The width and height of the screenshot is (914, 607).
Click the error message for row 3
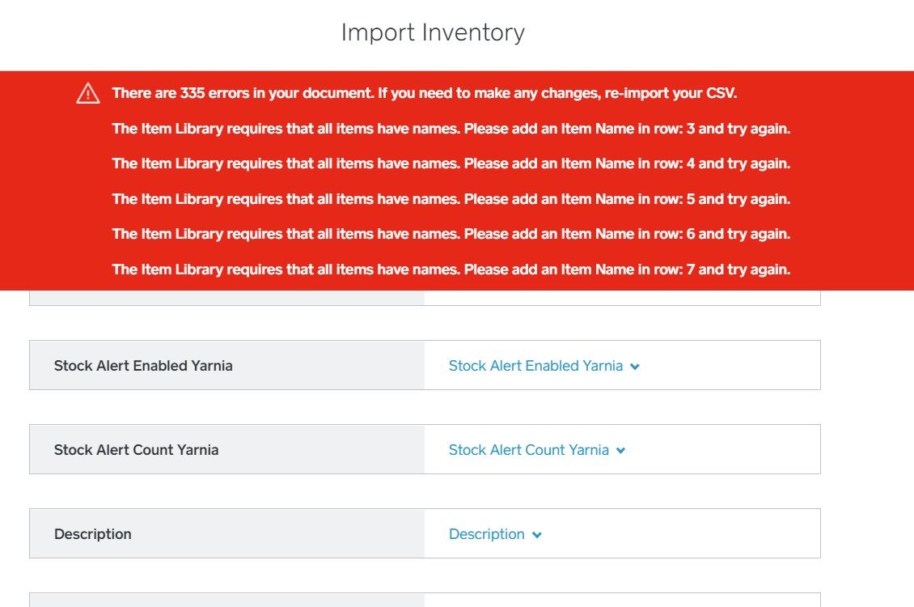451,129
